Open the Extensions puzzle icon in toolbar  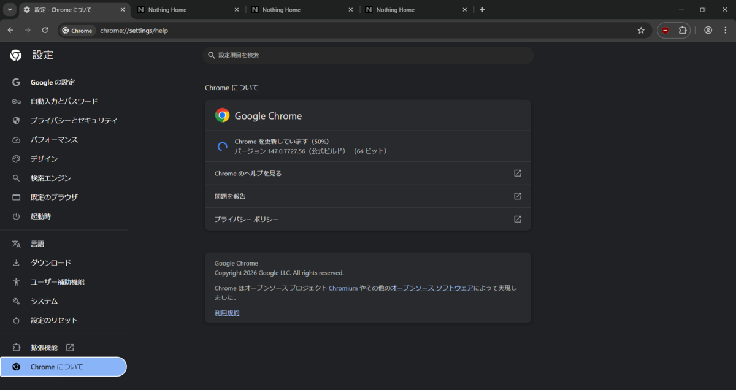click(x=683, y=30)
